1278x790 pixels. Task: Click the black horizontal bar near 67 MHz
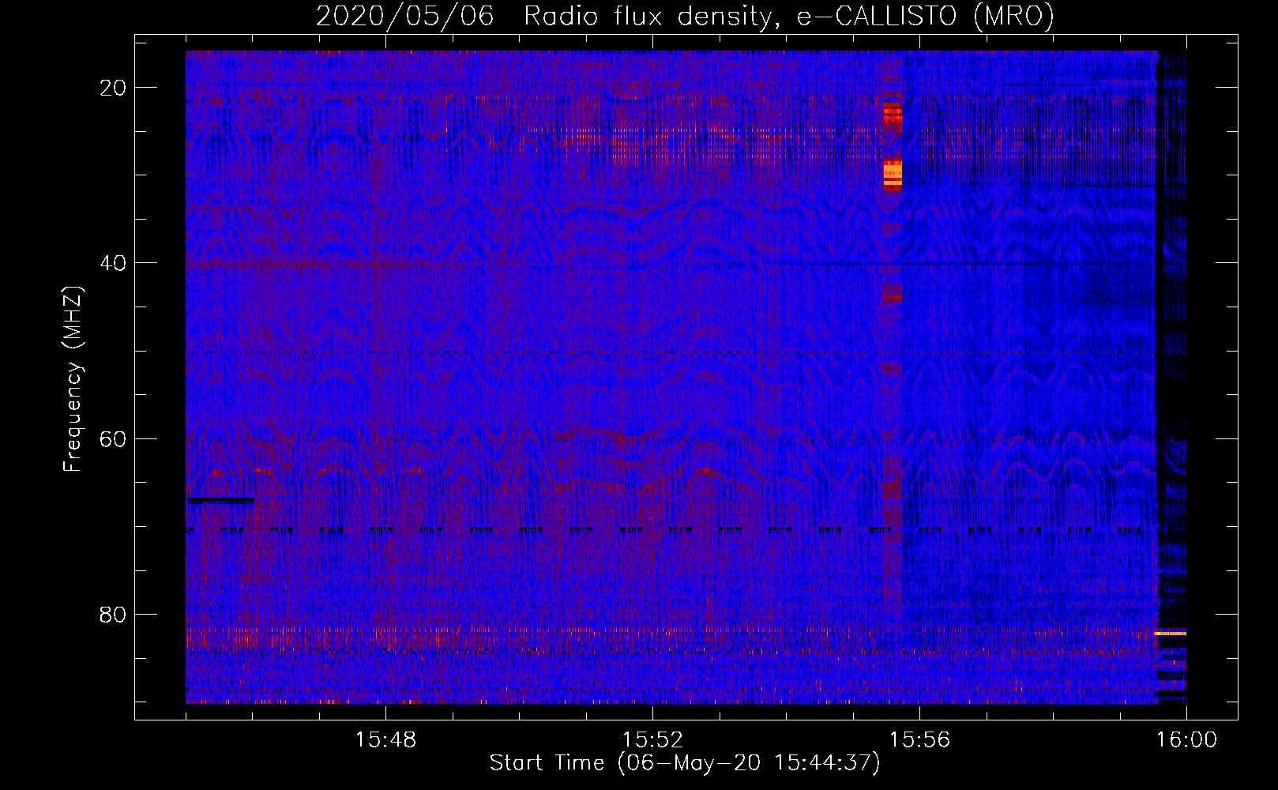point(221,500)
